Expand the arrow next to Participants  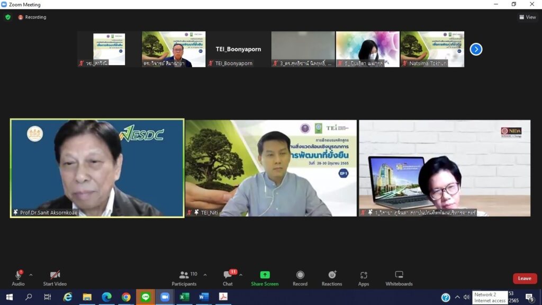(205, 275)
